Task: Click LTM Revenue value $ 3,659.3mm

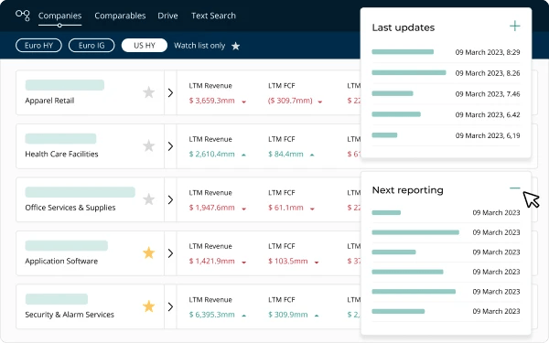Action: (212, 101)
